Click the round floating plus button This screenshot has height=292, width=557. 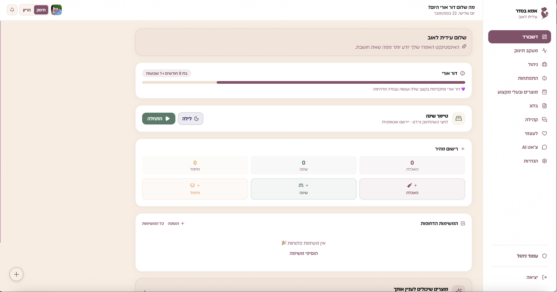click(16, 274)
